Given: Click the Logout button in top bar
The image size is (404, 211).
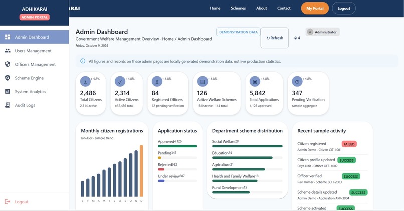Looking at the screenshot, I should pyautogui.click(x=344, y=8).
